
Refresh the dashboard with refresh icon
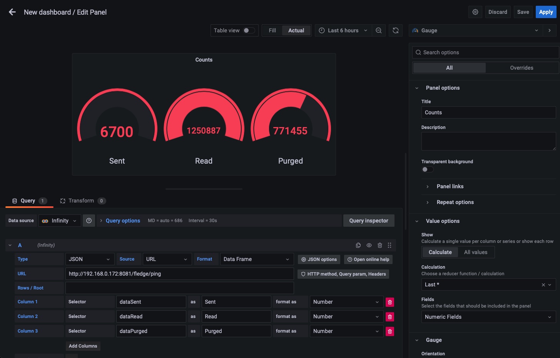(x=396, y=30)
